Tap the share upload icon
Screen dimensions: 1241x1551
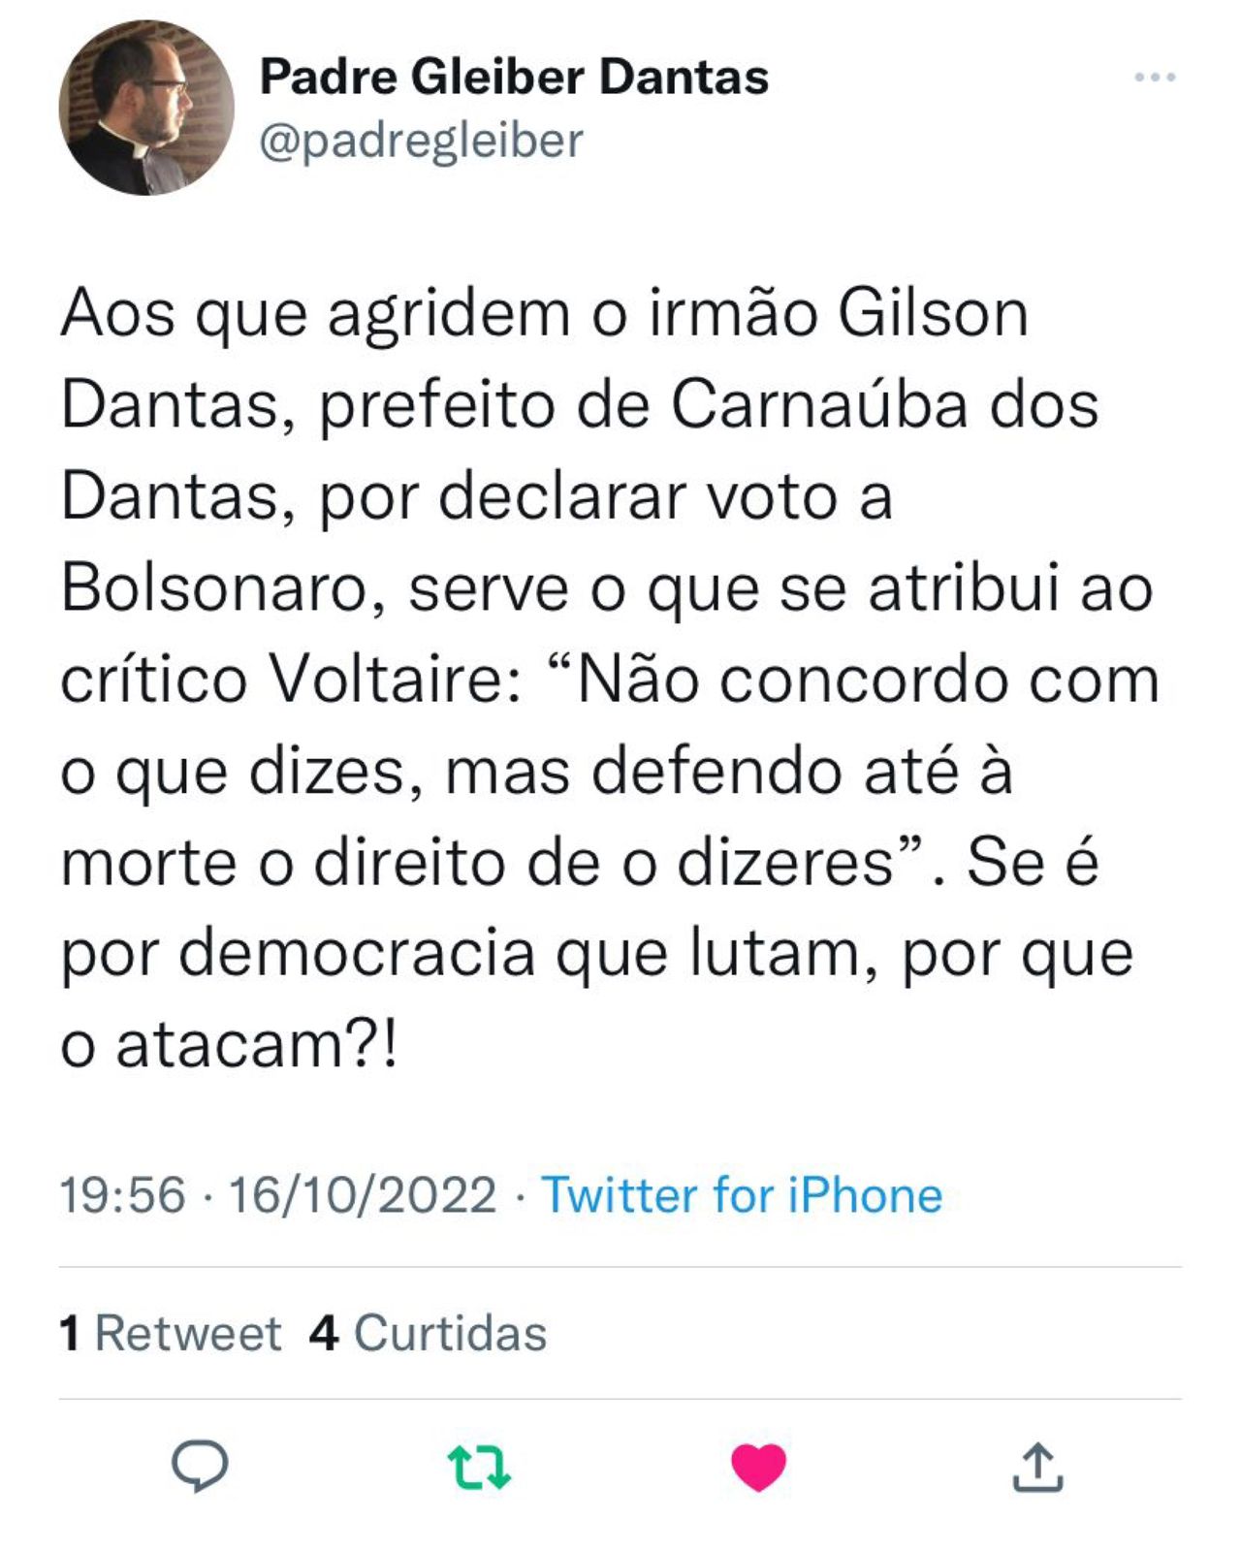[1037, 1467]
